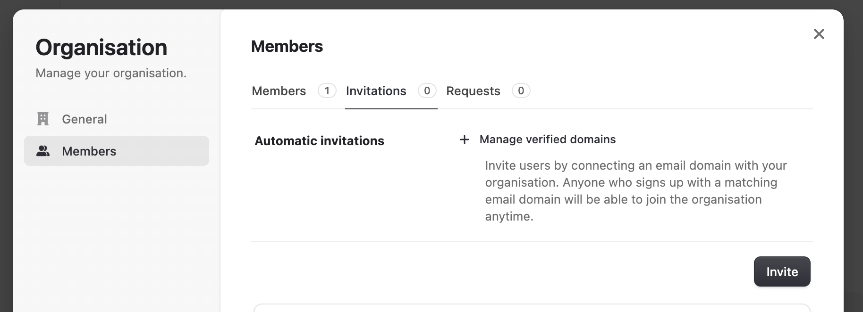
Task: Click the Members count badge showing 1
Action: (327, 90)
